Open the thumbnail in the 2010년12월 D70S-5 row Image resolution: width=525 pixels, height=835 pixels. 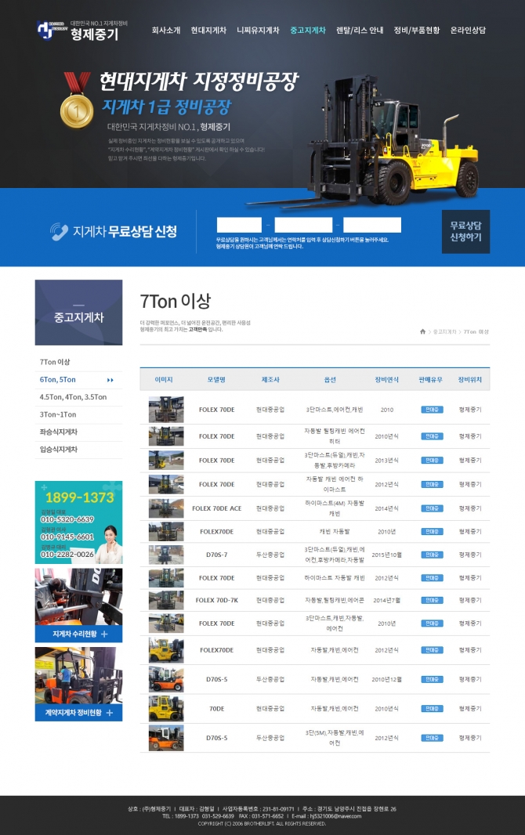tap(166, 679)
